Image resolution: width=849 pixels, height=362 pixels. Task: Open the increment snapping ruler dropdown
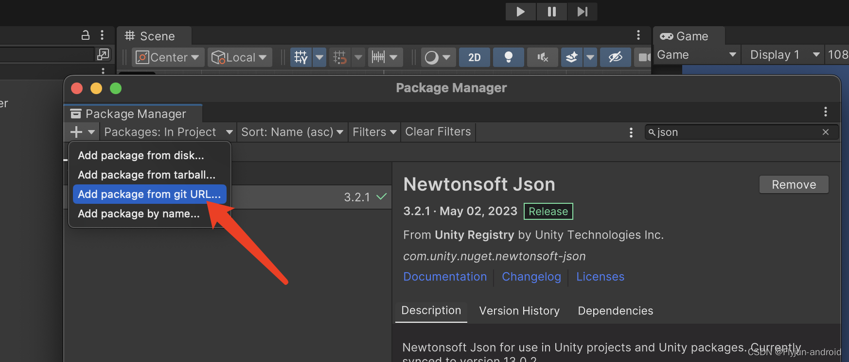385,57
